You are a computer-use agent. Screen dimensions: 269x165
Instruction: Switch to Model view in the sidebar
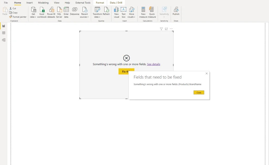click(x=3, y=40)
